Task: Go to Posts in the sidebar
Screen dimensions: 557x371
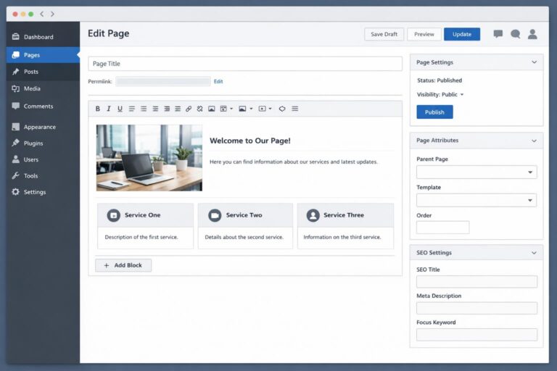Action: [x=43, y=72]
